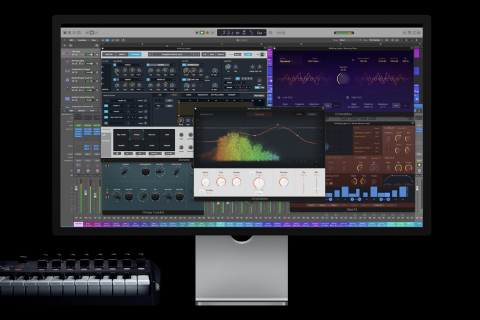Click the Alchemy Save As button
This screenshot has width=480, height=320.
221,54
